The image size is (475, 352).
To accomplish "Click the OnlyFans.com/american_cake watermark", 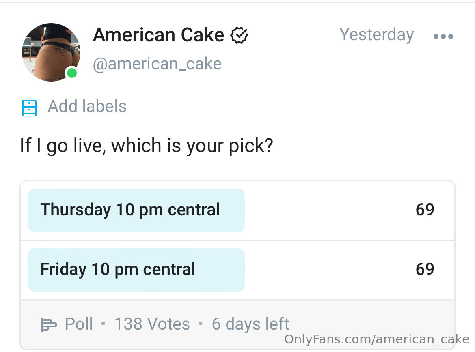I will point(377,339).
